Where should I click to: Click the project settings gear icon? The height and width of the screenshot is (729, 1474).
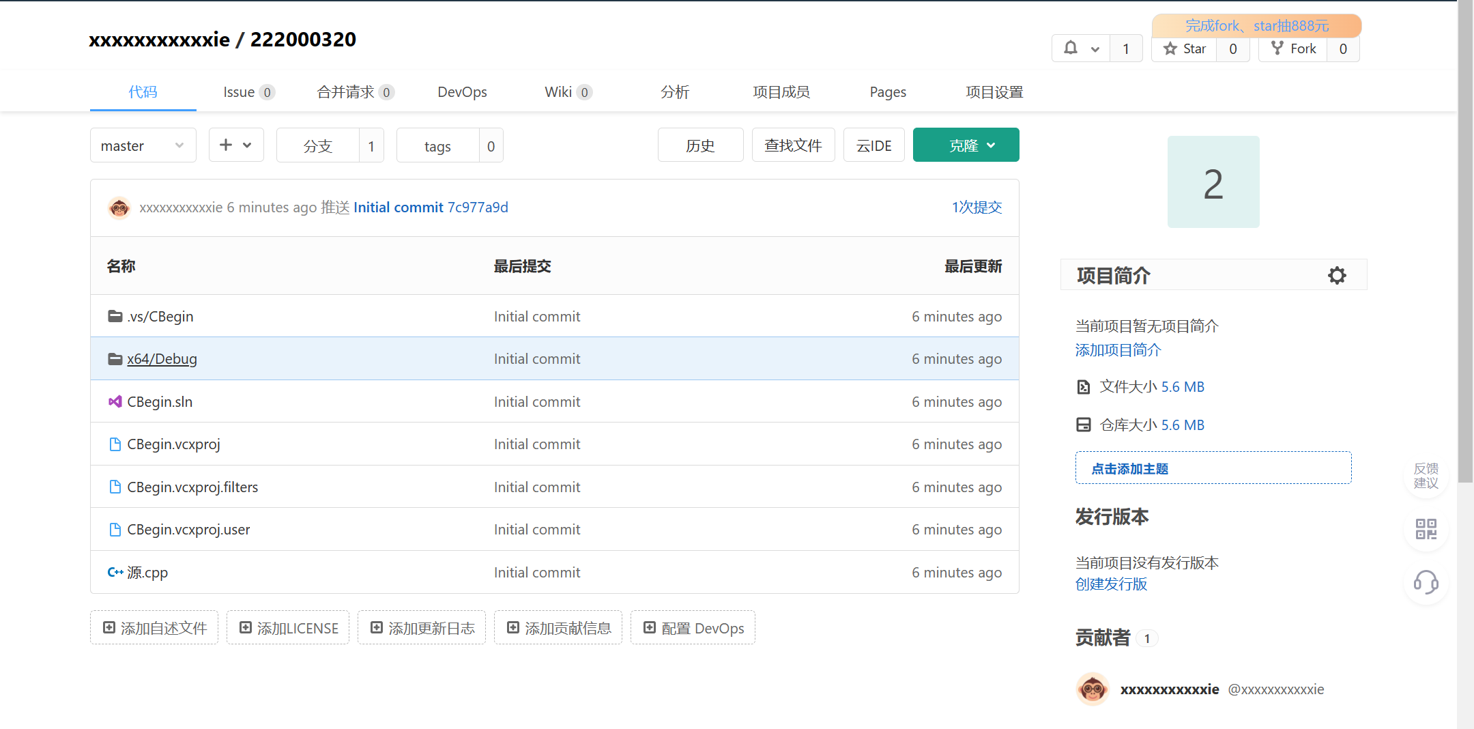coord(1337,276)
